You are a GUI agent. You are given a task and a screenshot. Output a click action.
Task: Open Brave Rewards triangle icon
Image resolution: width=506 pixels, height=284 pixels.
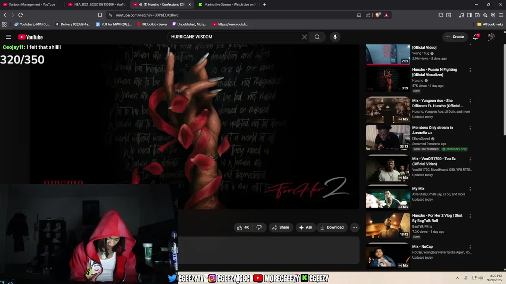pos(386,15)
